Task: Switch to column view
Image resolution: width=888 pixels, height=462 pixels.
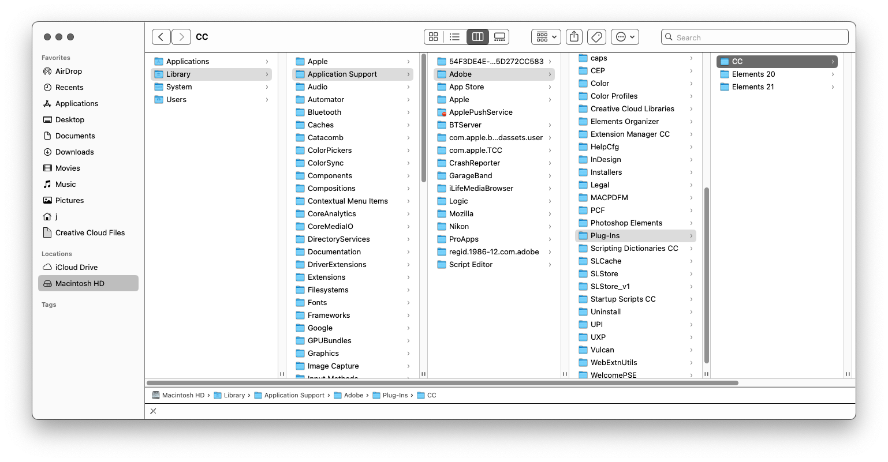Action: click(x=477, y=37)
